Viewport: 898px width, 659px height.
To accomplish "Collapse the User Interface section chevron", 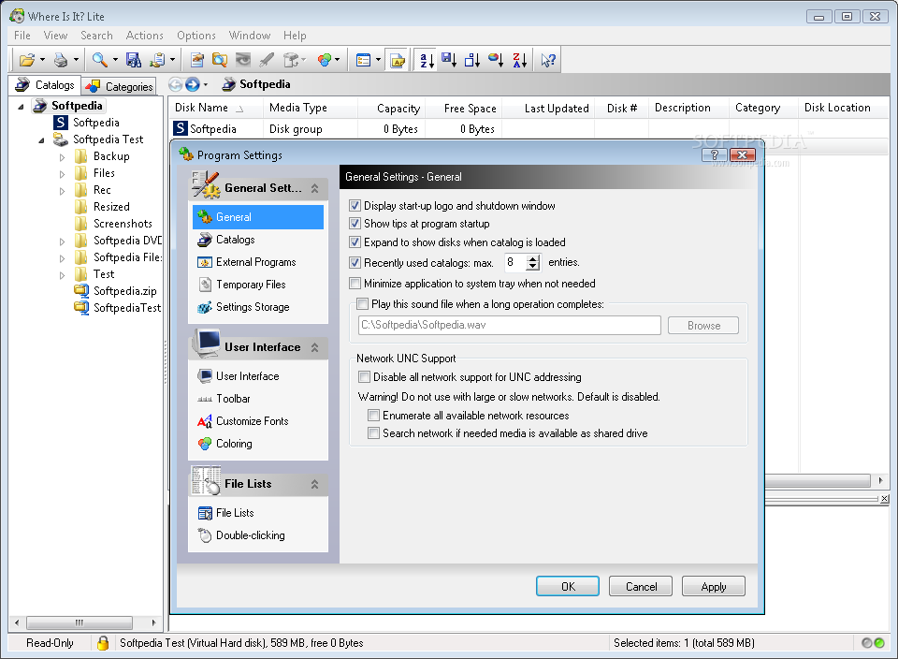I will pos(314,347).
